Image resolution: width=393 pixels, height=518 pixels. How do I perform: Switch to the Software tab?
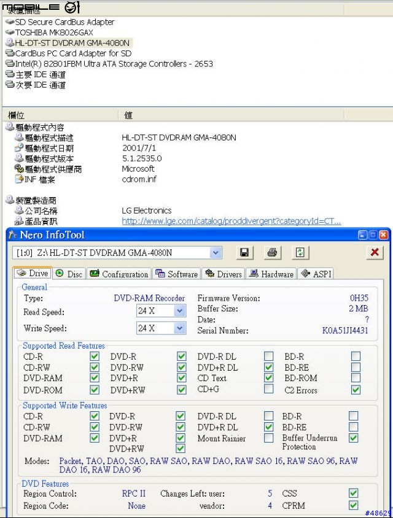pyautogui.click(x=177, y=274)
